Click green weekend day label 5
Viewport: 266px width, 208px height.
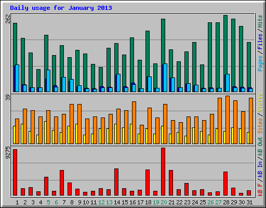[x=48, y=202]
